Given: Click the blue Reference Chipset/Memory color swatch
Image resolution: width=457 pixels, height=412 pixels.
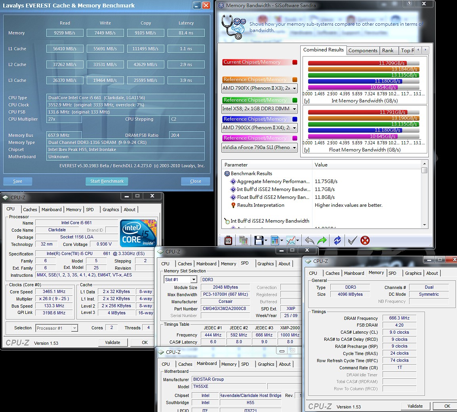Looking at the screenshot, I should click(x=295, y=119).
